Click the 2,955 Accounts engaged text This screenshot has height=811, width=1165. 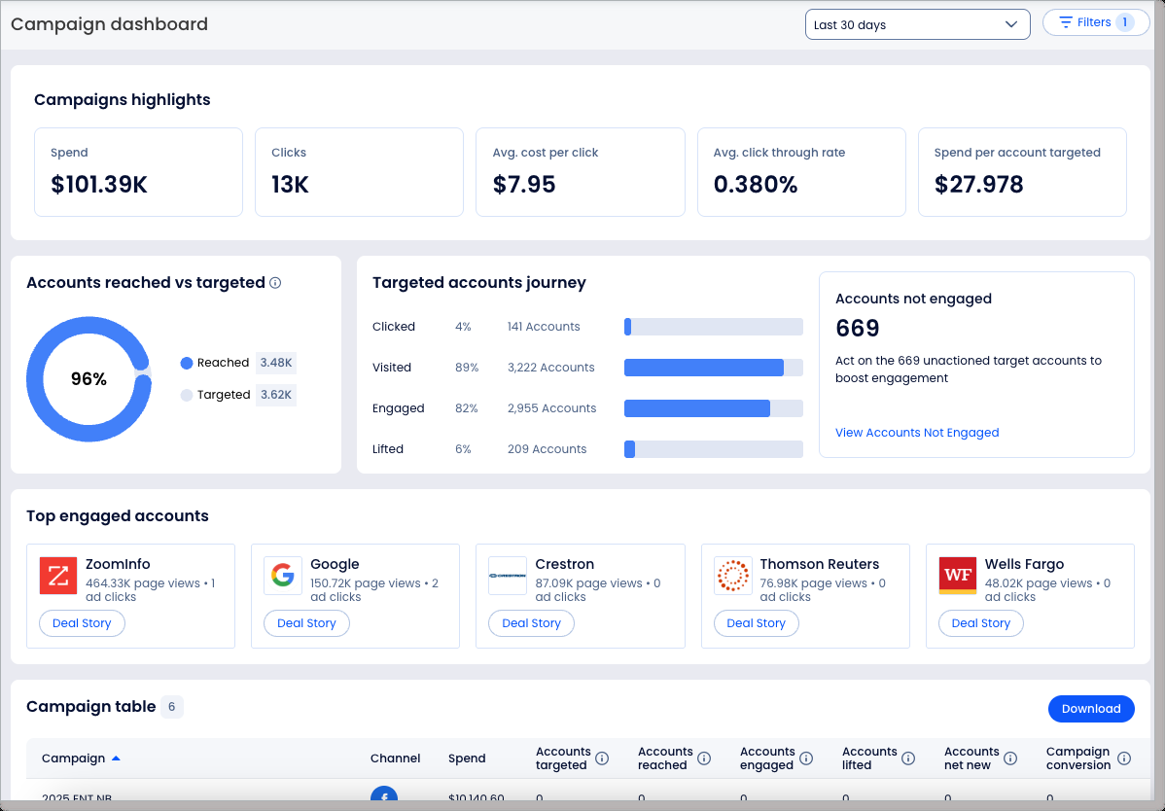551,408
